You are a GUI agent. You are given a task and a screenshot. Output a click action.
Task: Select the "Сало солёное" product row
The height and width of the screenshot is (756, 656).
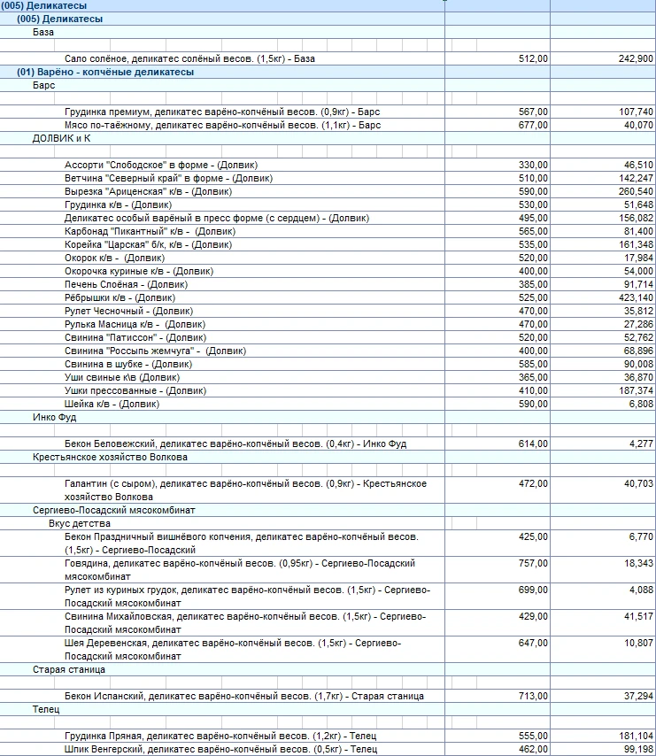[x=189, y=58]
